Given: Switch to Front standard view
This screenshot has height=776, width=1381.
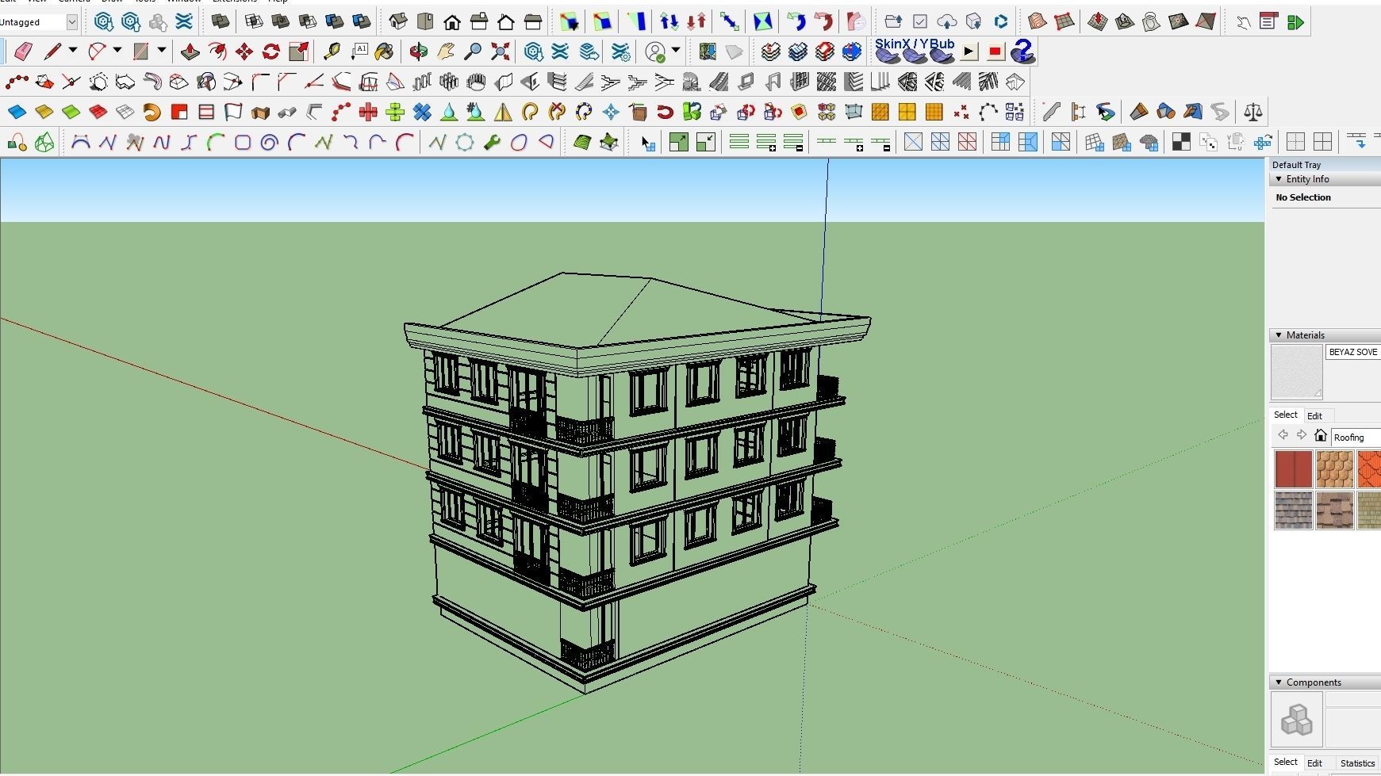Looking at the screenshot, I should click(x=452, y=22).
